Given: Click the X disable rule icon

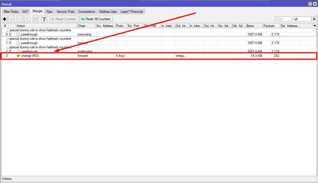Looking at the screenshot, I should point(27,19).
